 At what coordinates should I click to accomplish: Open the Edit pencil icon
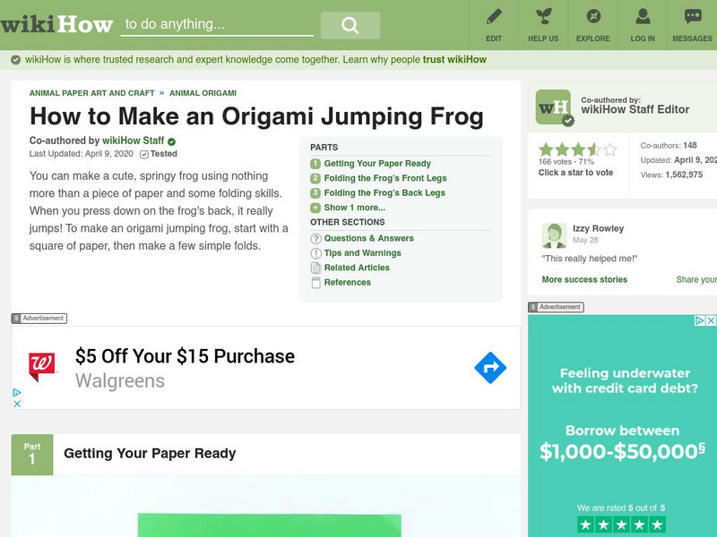(x=494, y=17)
